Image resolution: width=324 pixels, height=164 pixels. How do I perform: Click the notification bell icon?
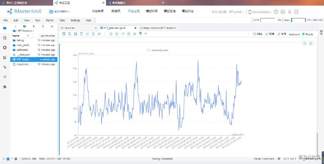pos(290,11)
